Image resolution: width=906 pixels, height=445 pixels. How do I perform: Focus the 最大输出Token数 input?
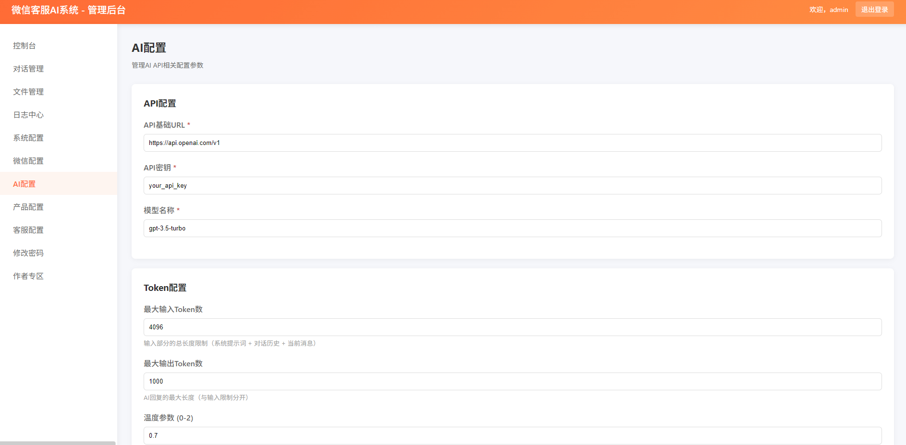(x=512, y=382)
